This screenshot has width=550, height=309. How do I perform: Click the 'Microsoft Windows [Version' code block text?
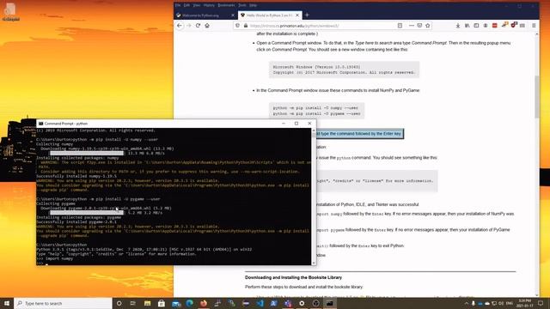coord(316,67)
